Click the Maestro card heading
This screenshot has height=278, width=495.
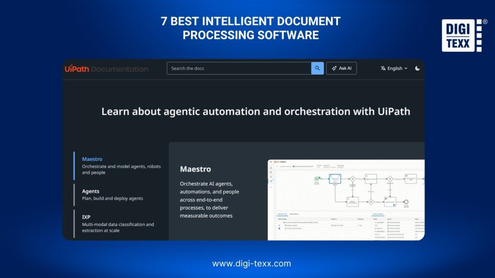click(195, 169)
